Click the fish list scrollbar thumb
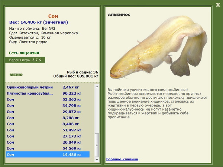Image resolution: width=223 pixels, height=167 pixels. (97, 145)
